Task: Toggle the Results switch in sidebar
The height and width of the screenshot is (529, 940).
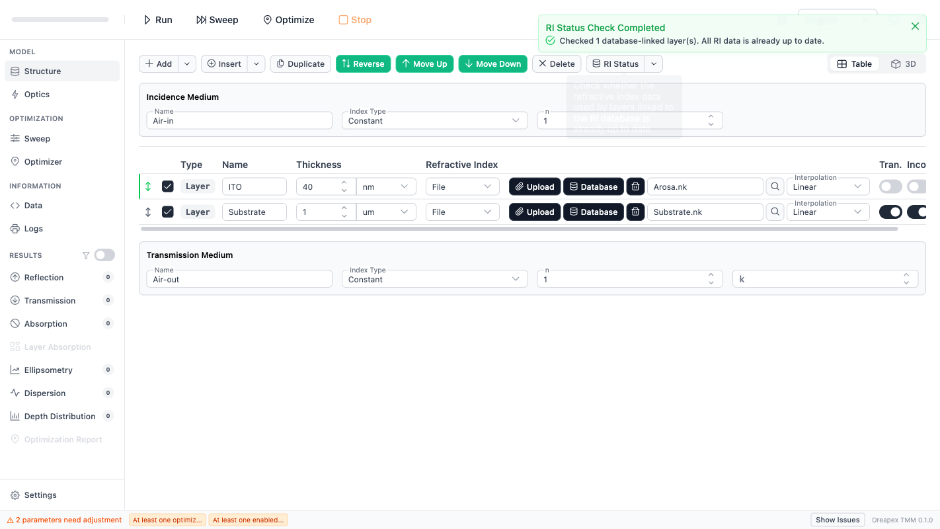Action: pos(104,255)
